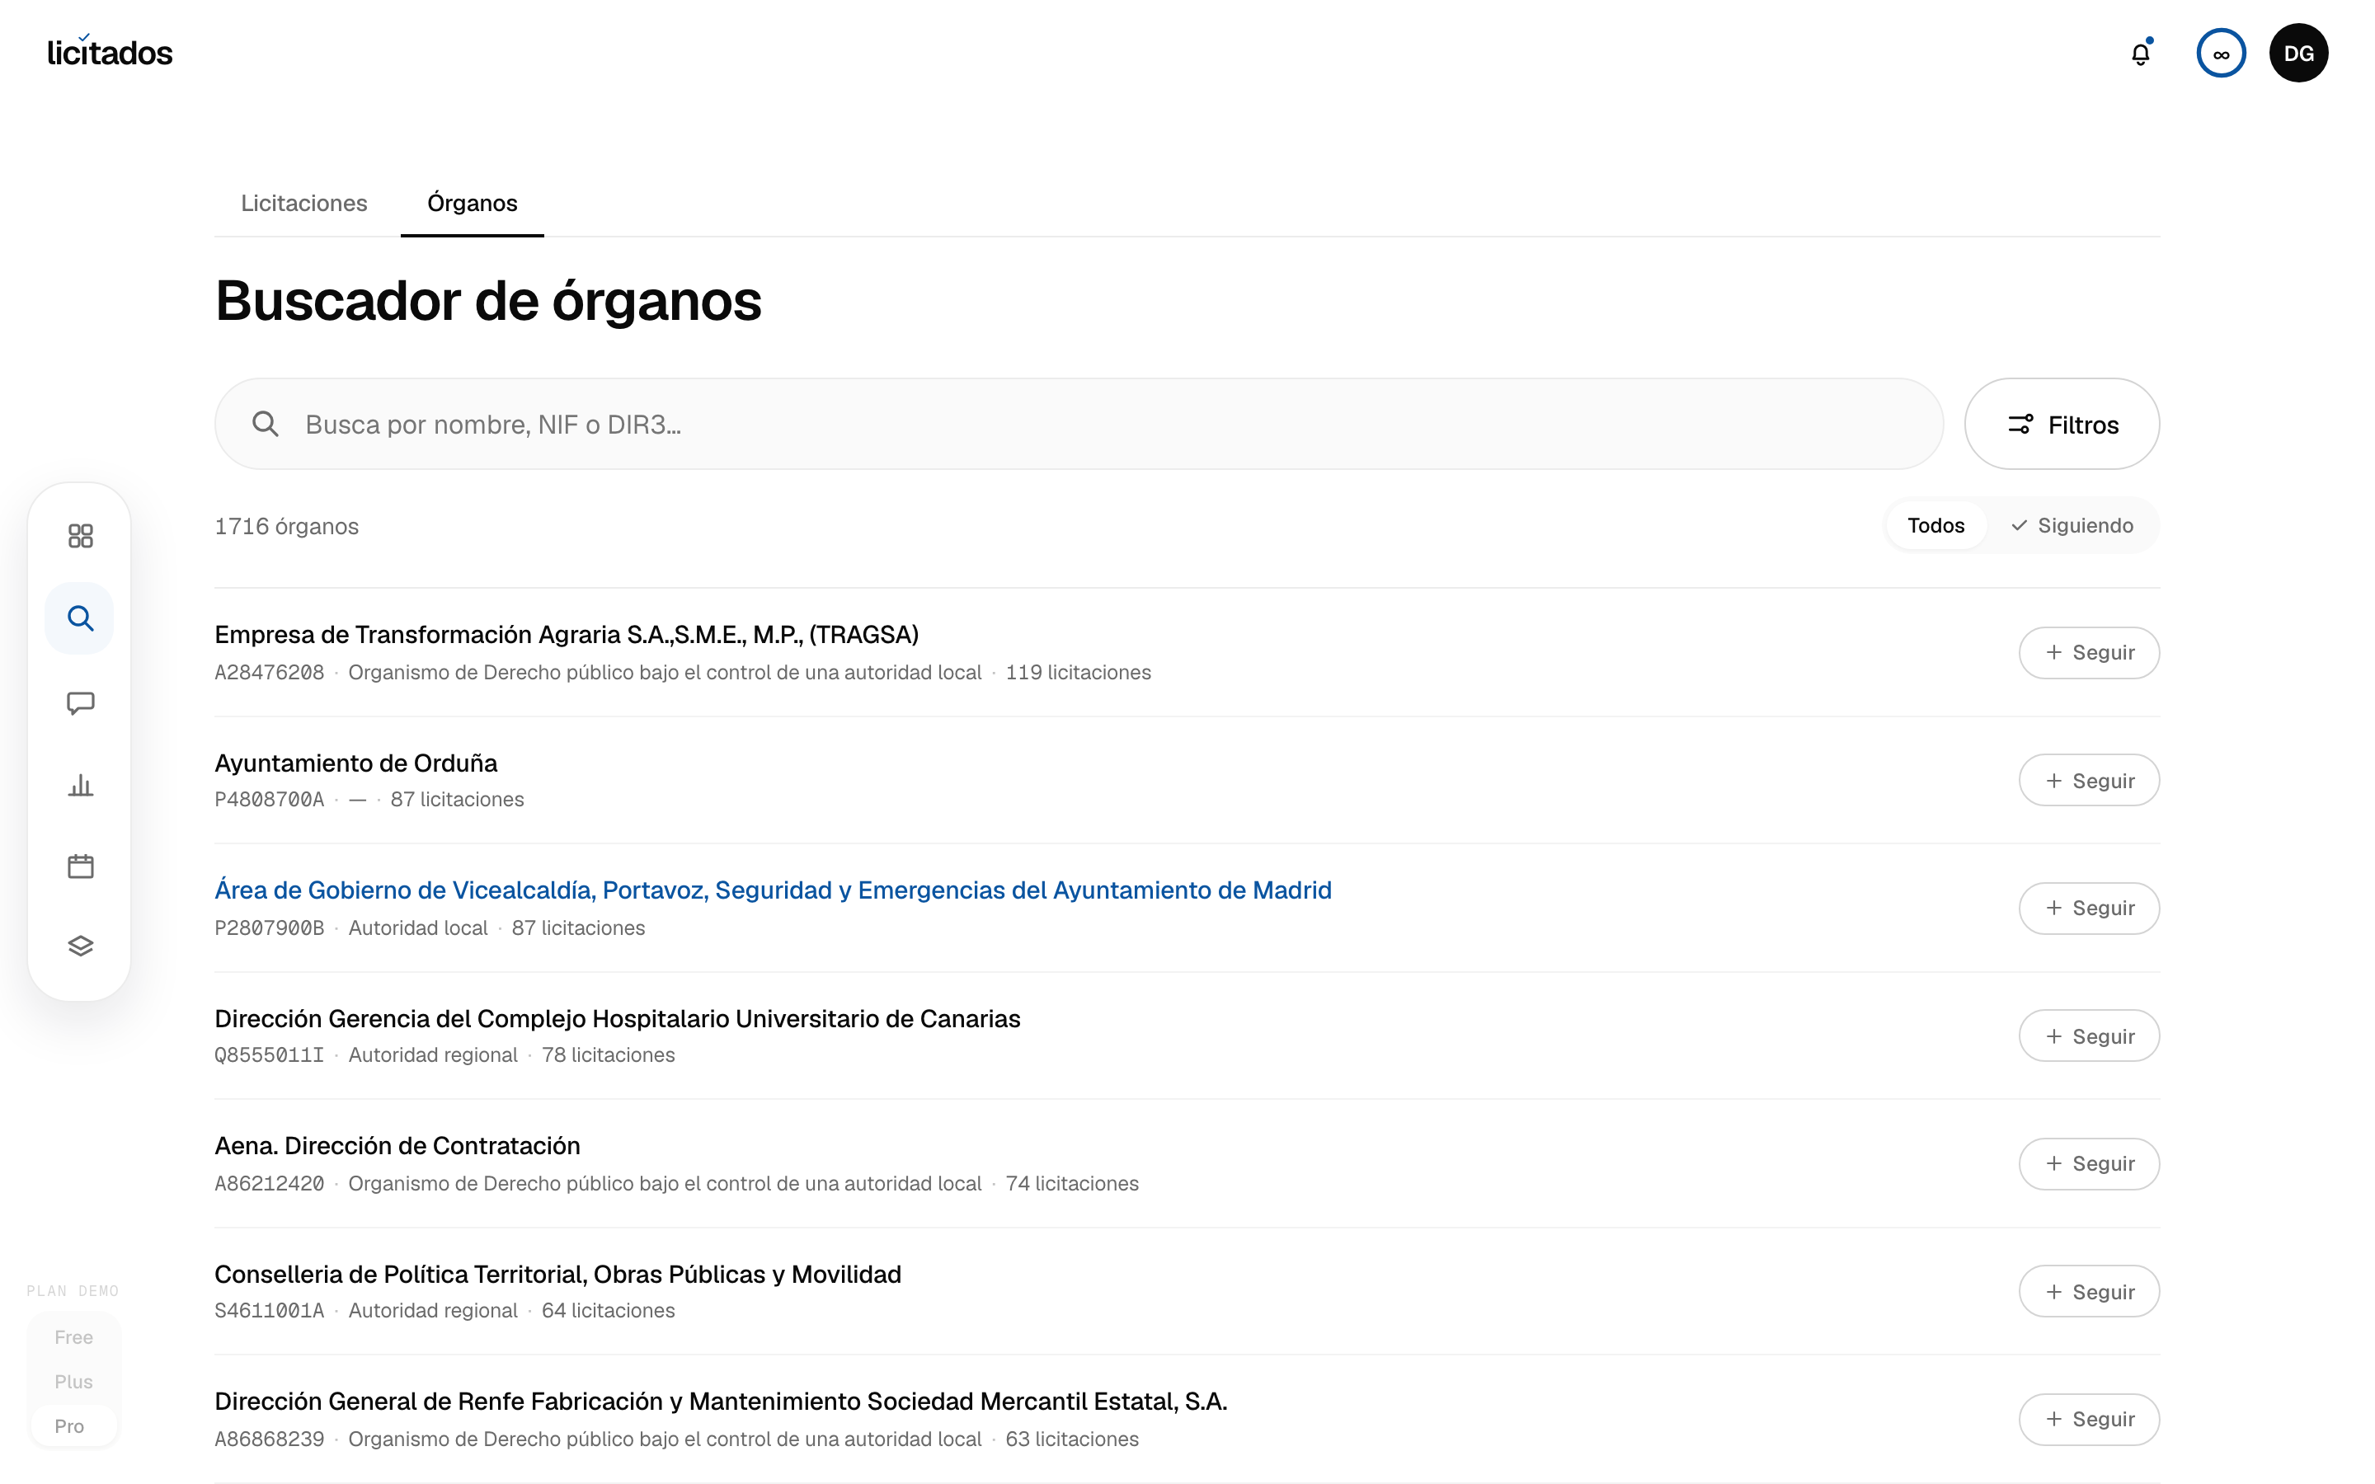Choose the Free demo plan
The width and height of the screenshot is (2375, 1484).
73,1336
